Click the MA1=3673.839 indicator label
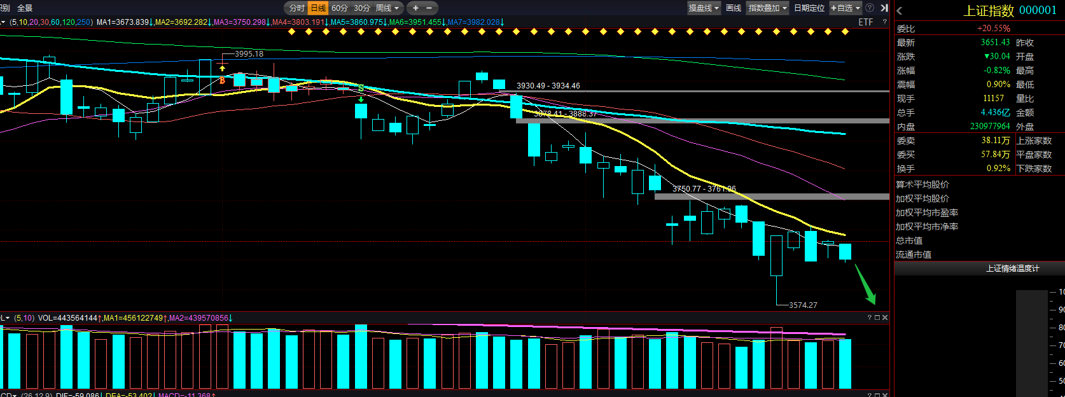This screenshot has height=397, width=1065. (x=125, y=22)
